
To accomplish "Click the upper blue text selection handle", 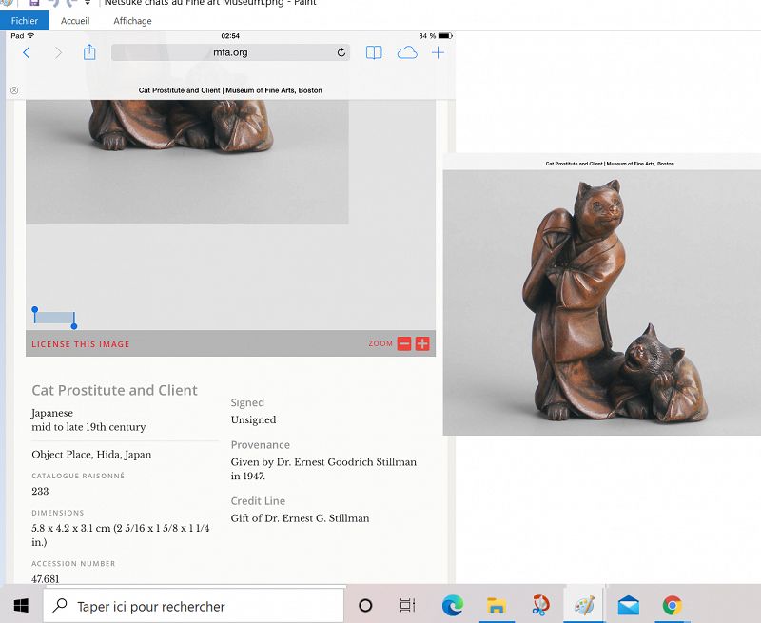I will pos(35,309).
